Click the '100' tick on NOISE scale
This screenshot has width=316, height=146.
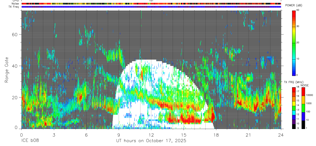point(308,111)
